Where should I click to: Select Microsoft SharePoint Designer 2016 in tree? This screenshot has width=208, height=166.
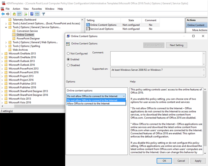pyautogui.click(x=28, y=95)
